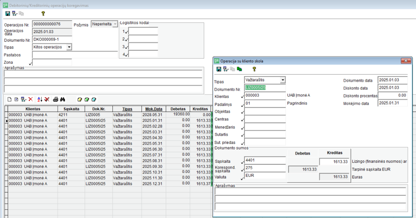Image resolution: width=416 pixels, height=218 pixels.
Task: Click Dokumento data field 2025.01.03 in dialog
Action: click(392, 80)
